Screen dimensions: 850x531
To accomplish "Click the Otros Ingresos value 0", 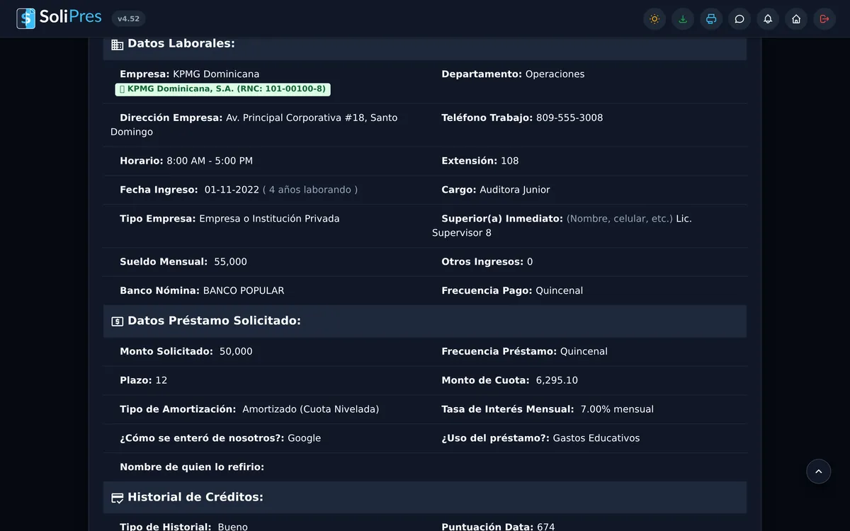I will click(x=530, y=263).
